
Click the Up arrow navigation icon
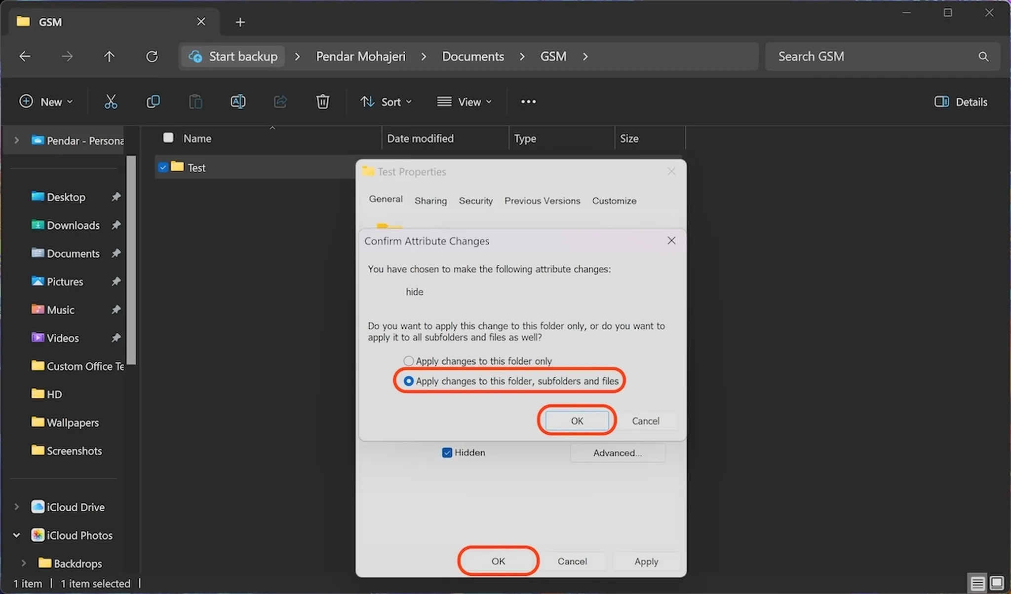point(109,57)
